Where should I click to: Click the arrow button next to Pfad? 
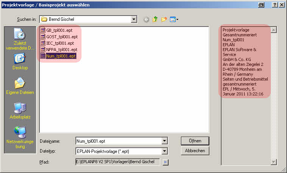[x=165, y=162]
